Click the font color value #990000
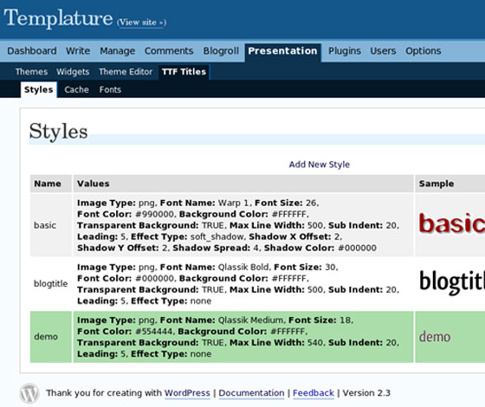The height and width of the screenshot is (407, 485). click(155, 214)
